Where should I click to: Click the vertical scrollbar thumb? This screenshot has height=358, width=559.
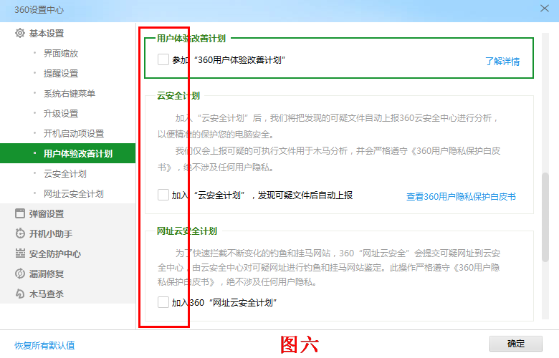(545, 217)
